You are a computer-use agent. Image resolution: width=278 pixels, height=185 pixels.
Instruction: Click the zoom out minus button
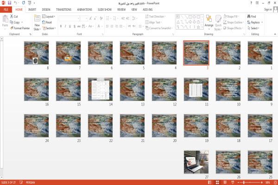tap(238, 182)
